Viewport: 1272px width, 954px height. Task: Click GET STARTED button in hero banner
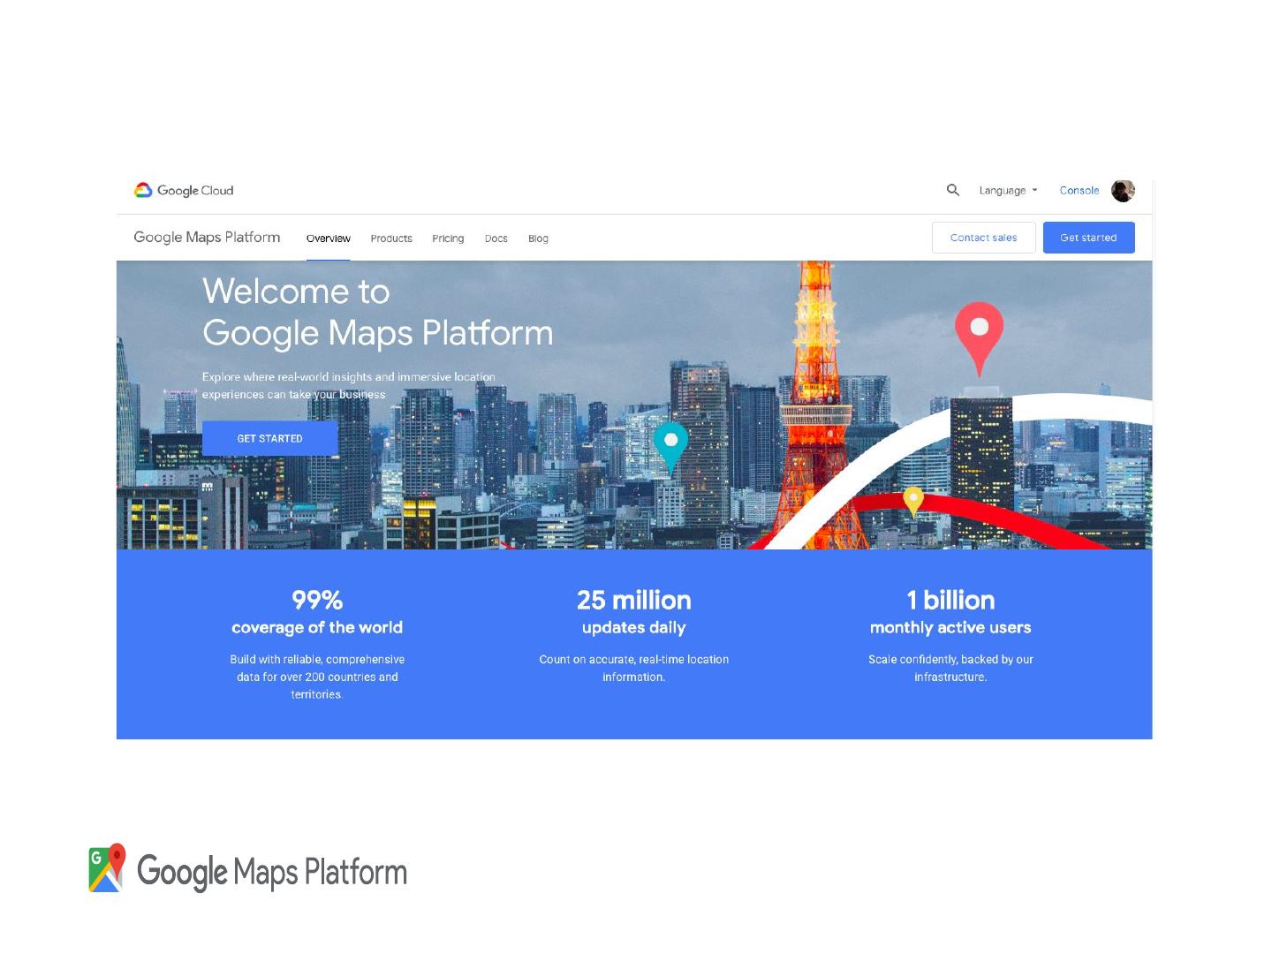click(269, 438)
